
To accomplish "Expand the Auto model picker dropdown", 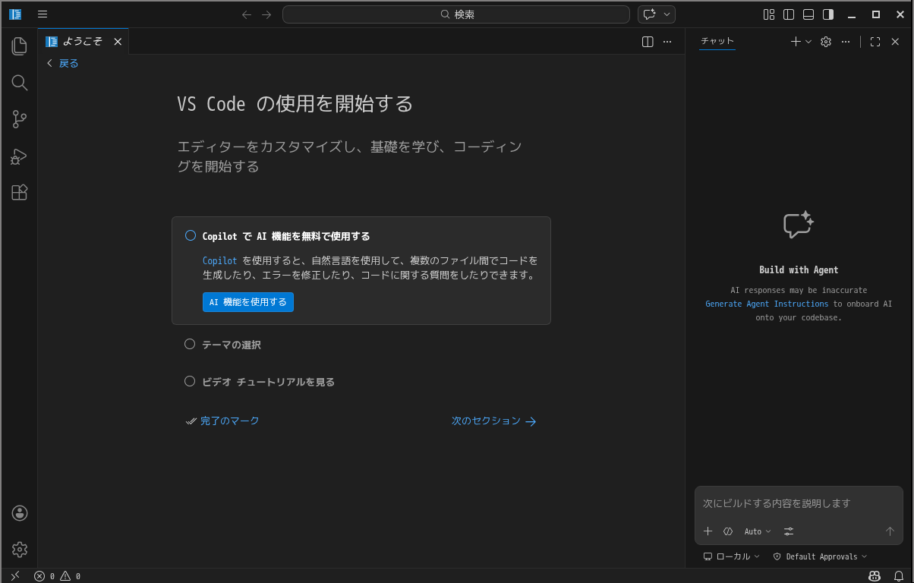I will pos(757,531).
